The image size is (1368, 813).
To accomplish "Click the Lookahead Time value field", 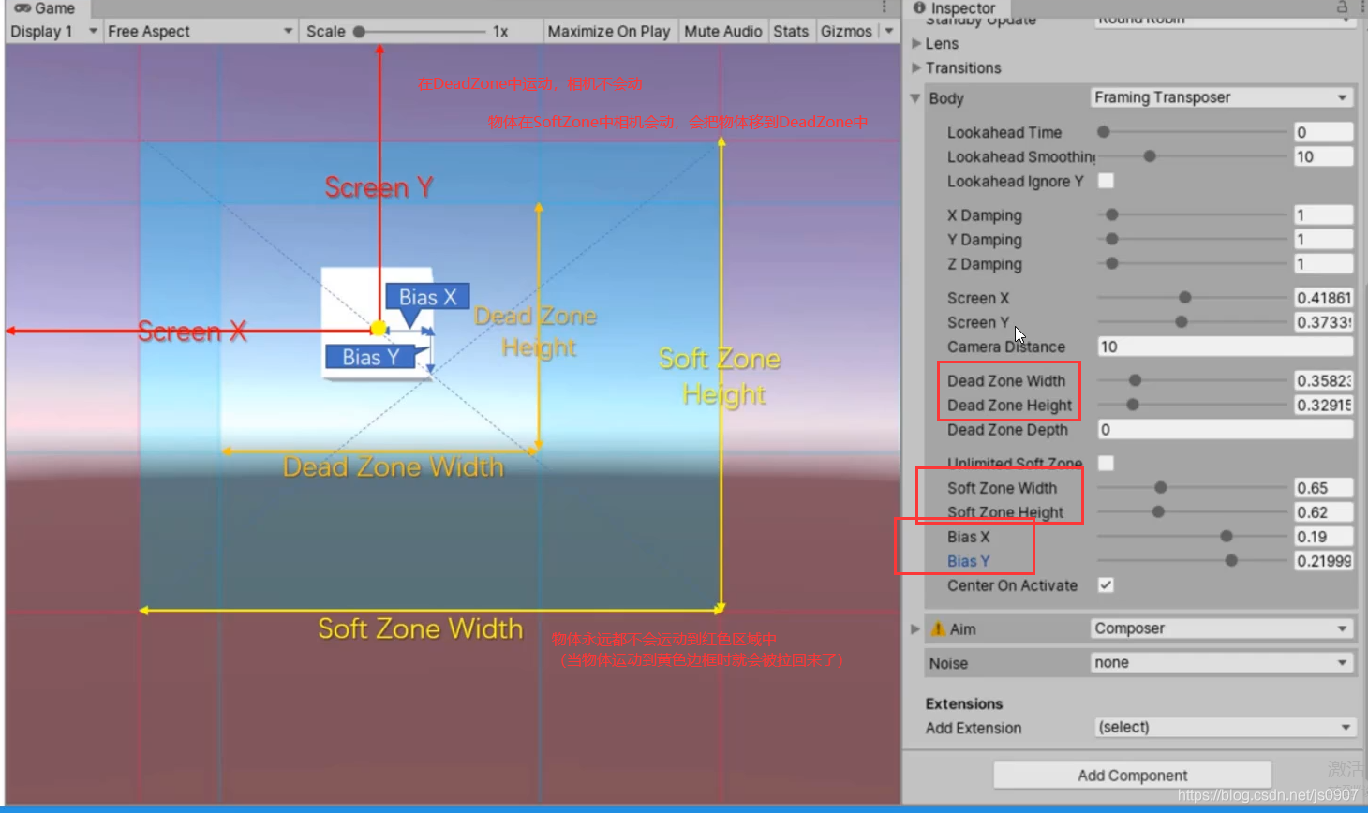I will (1323, 132).
